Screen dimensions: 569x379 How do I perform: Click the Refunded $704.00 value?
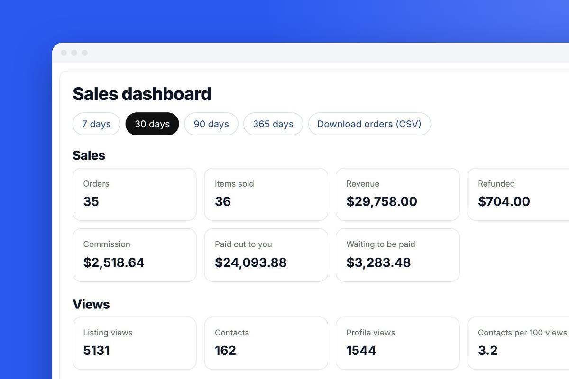(x=504, y=201)
